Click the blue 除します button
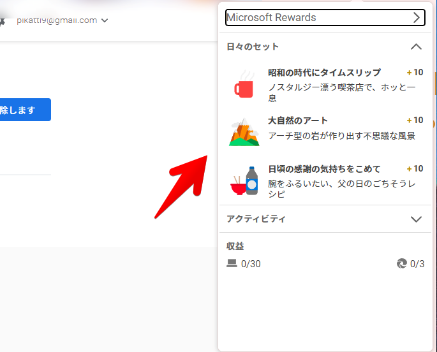The image size is (437, 352). tap(24, 110)
